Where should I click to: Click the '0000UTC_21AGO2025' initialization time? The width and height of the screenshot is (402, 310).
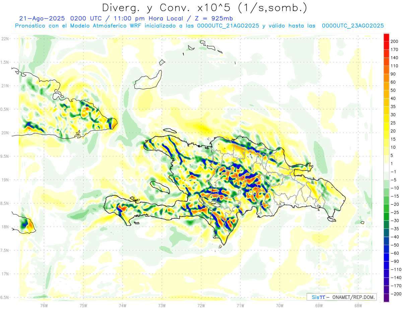[x=228, y=26]
